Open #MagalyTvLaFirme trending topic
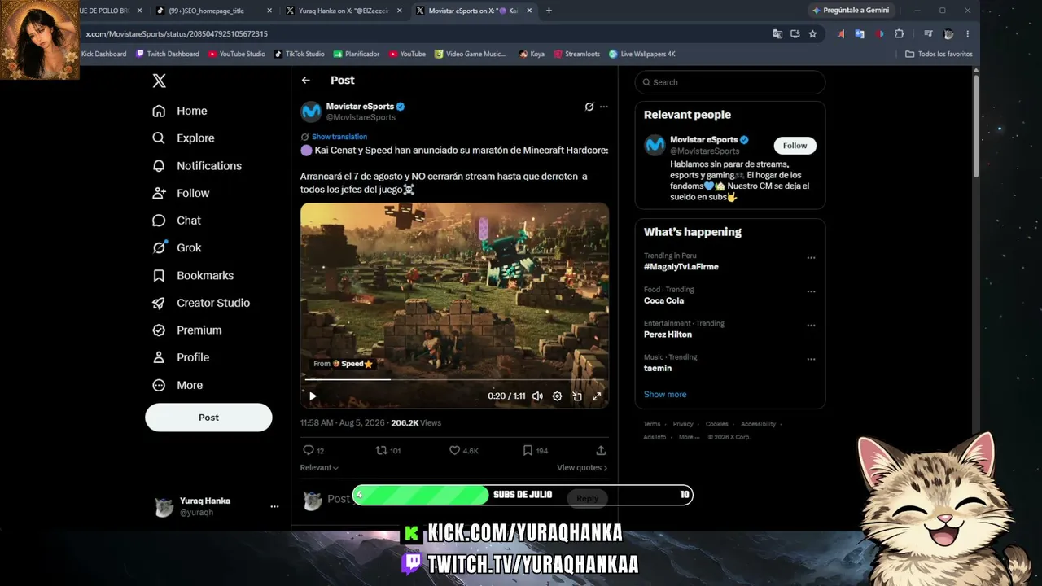 [x=681, y=267]
